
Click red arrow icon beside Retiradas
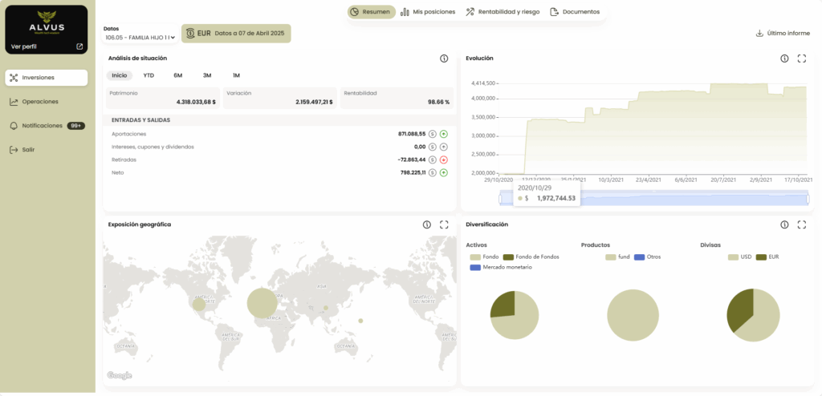444,160
